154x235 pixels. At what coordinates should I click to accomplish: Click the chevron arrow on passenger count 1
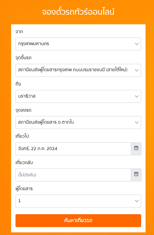[137, 201]
